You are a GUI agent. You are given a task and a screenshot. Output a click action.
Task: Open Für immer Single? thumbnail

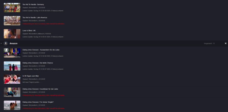[12, 105]
